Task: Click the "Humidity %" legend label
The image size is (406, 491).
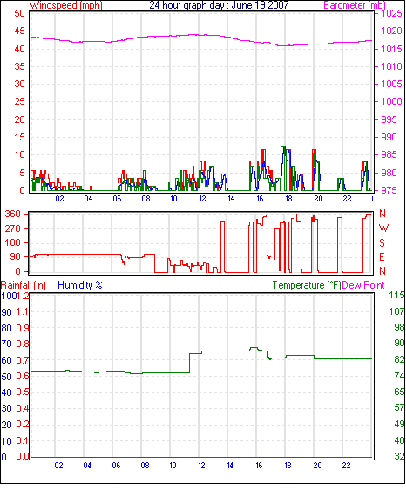Action: point(80,285)
